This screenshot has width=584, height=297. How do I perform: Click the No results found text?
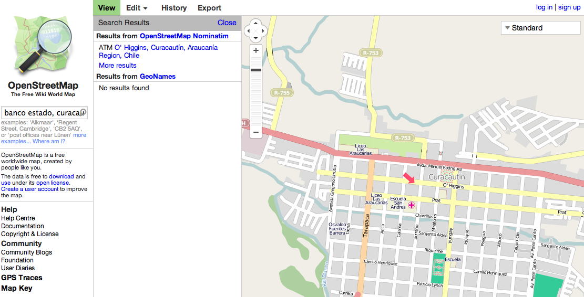click(124, 88)
